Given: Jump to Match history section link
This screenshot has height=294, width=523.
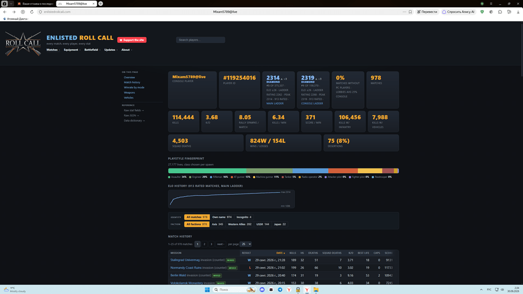Looking at the screenshot, I should [132, 83].
